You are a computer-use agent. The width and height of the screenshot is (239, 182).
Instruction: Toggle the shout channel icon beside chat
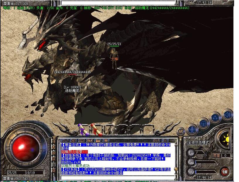pyautogui.click(x=54, y=141)
